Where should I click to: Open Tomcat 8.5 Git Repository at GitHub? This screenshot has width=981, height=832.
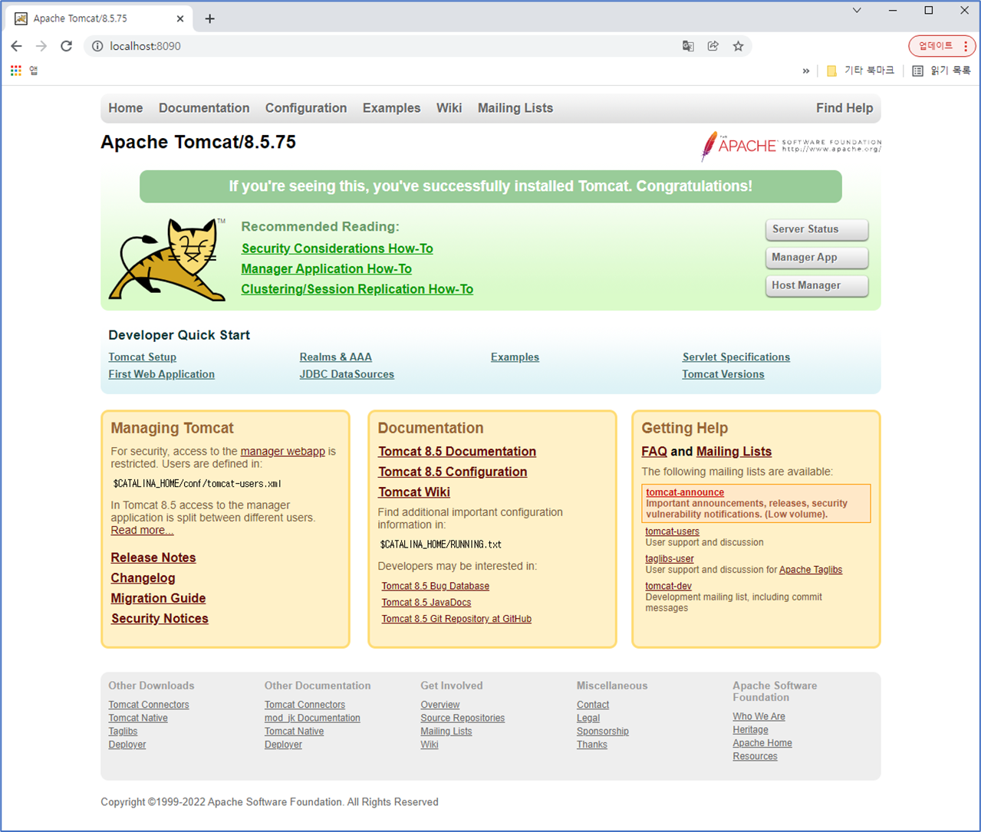pos(456,619)
